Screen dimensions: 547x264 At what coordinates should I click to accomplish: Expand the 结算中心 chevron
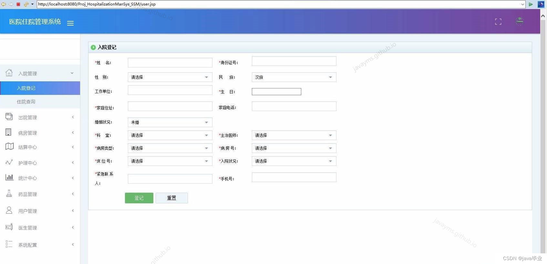73,147
